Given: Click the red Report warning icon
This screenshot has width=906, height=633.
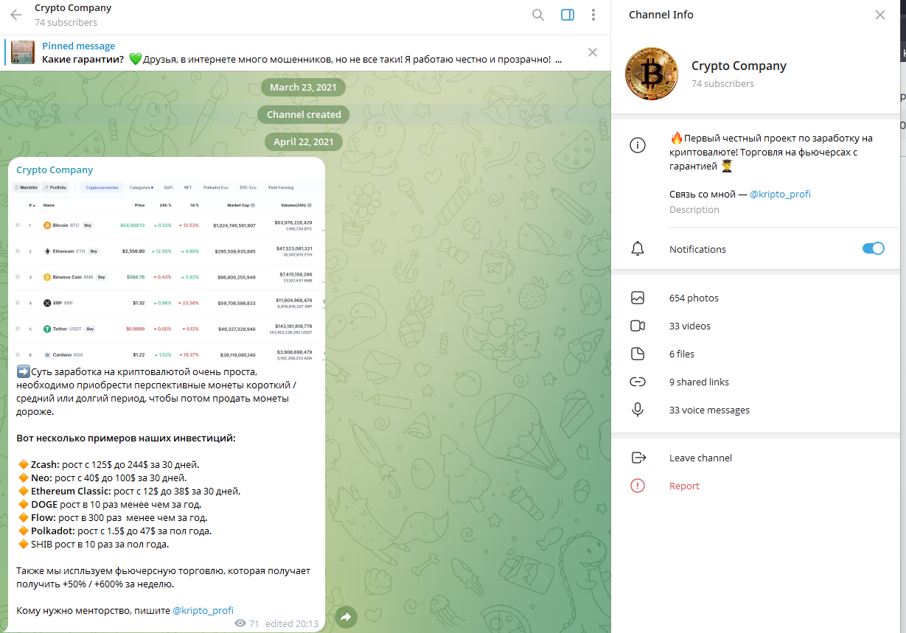Looking at the screenshot, I should pyautogui.click(x=638, y=486).
